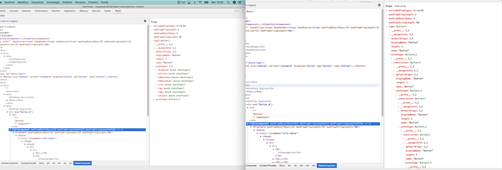
Task: Expand the variant prop type entry
Action: (156, 96)
